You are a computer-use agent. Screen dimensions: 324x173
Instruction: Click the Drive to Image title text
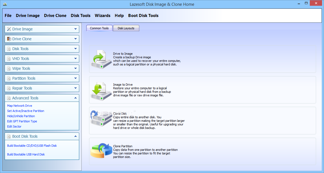click(123, 54)
